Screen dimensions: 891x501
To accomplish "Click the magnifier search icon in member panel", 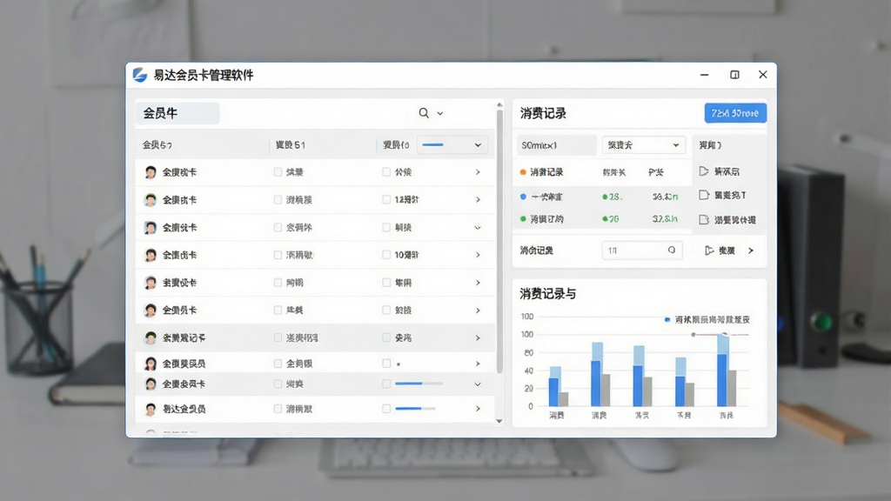I will [x=424, y=113].
